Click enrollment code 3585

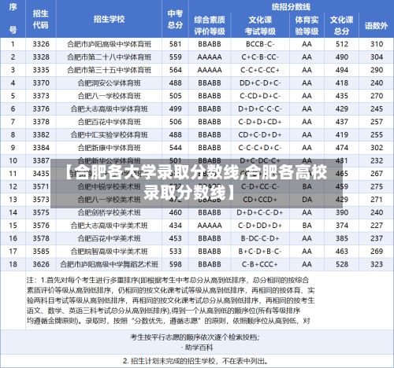(41, 252)
